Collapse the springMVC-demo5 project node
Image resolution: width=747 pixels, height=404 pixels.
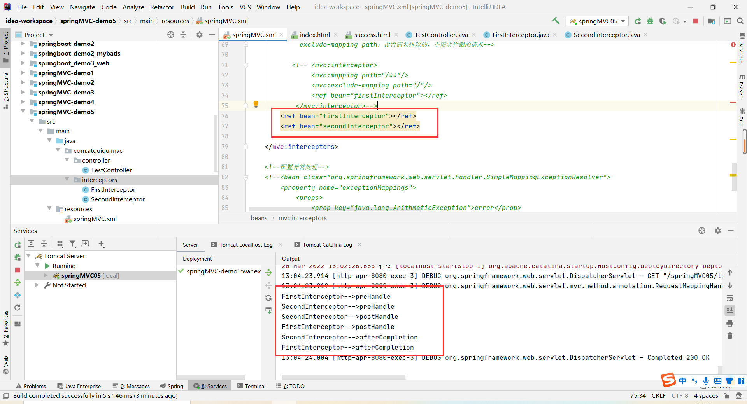click(23, 112)
